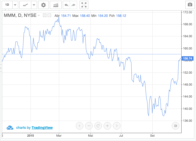196x141 pixels.
Task: Open the indicators chart icon
Action: 56,5
